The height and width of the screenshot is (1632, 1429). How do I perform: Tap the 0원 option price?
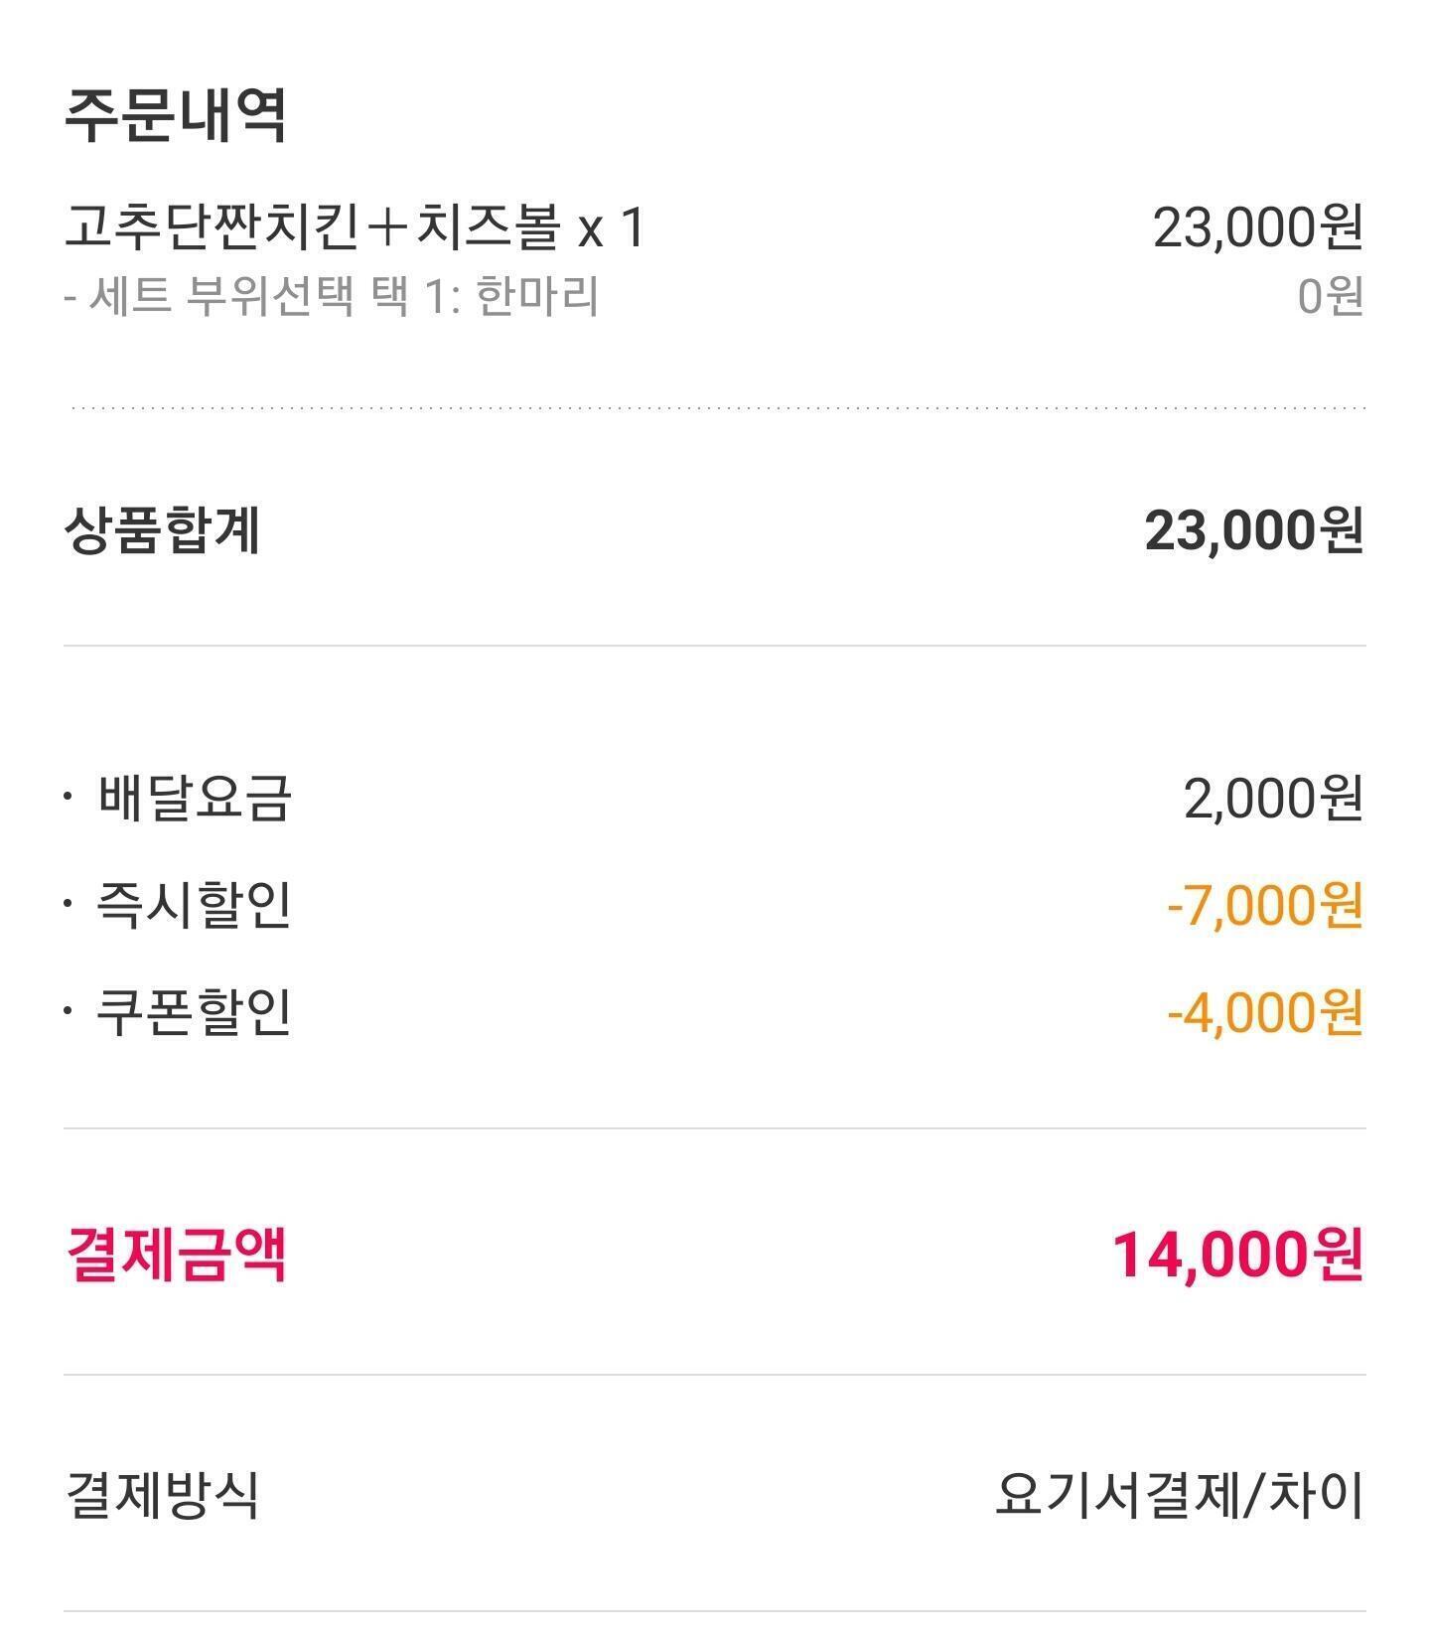[1330, 296]
